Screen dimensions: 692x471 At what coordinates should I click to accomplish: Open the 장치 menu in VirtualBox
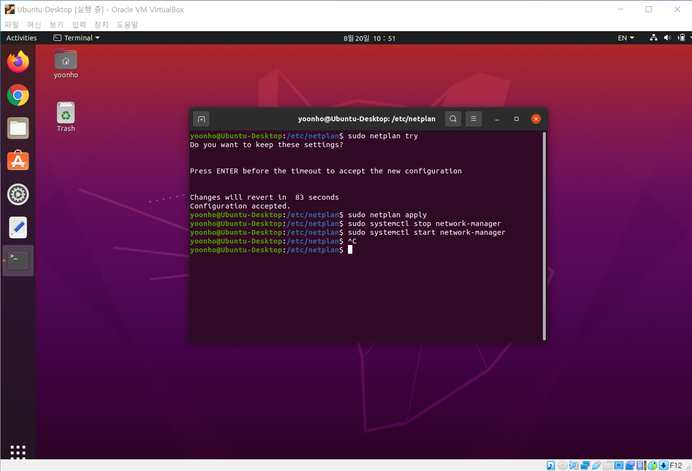coord(101,24)
